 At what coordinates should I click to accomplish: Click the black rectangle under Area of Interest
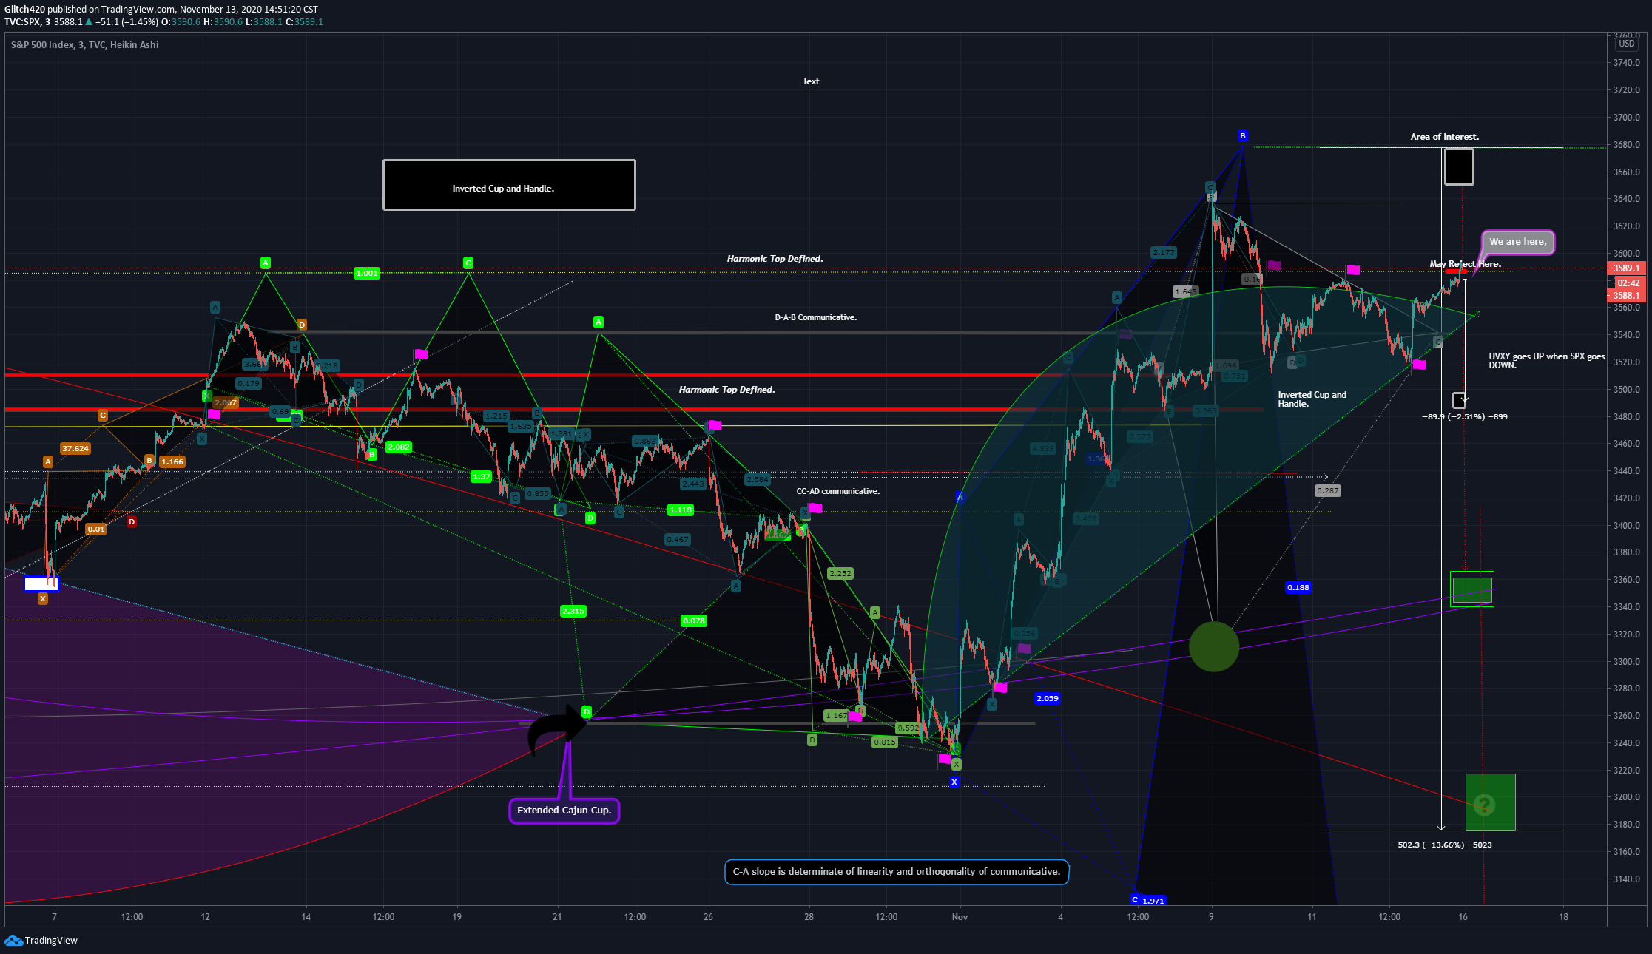(1458, 166)
